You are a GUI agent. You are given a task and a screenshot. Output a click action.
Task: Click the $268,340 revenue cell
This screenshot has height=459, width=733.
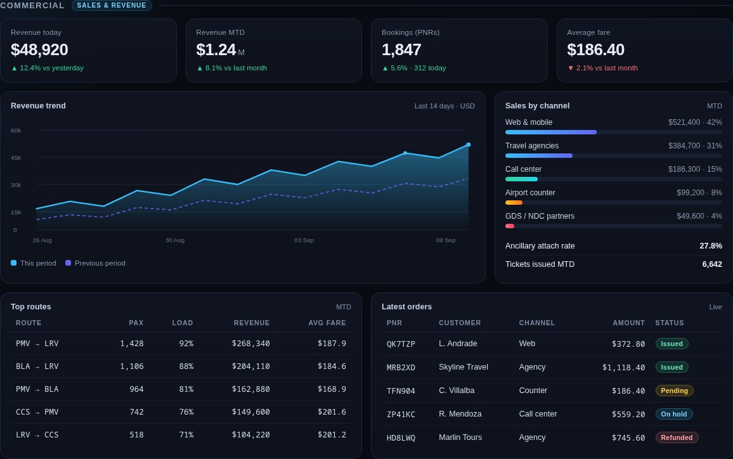250,344
